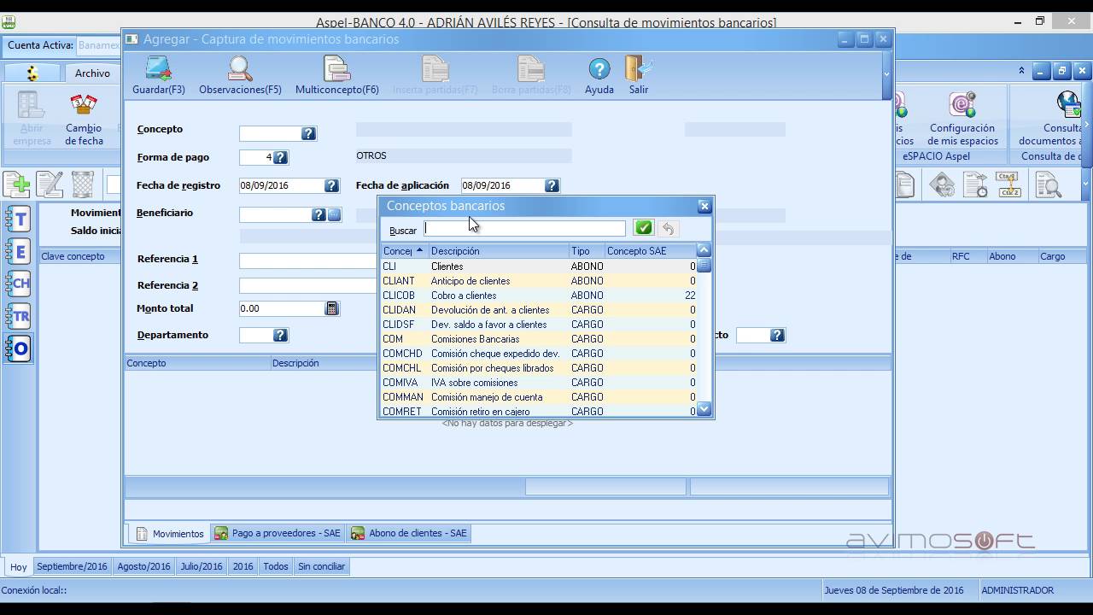
Task: Open Beneficiario lookup help button
Action: 319,215
